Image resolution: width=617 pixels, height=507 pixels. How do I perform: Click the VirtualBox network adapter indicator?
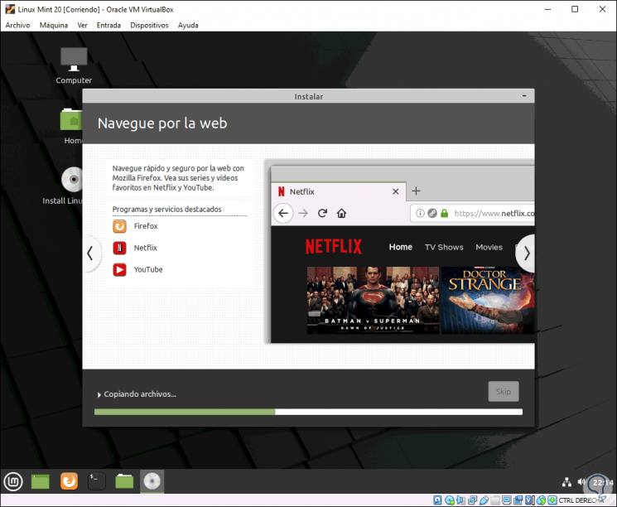point(472,500)
